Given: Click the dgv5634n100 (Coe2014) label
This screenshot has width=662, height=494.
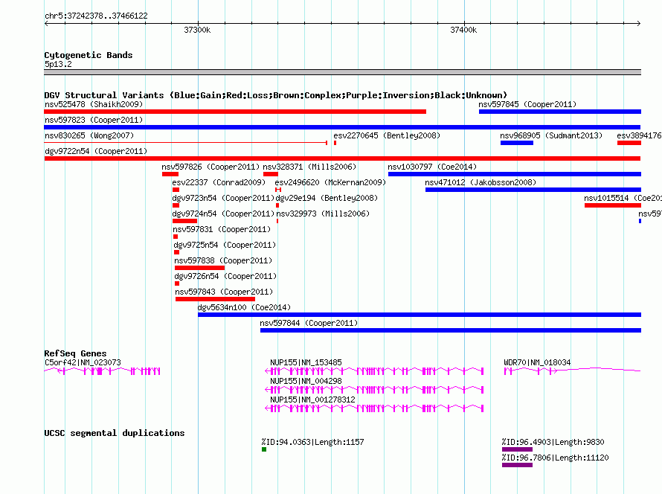Looking at the screenshot, I should coord(244,307).
